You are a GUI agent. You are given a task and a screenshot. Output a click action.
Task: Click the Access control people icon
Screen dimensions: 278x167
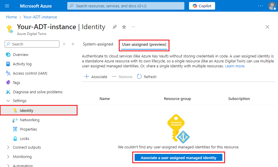click(8, 73)
